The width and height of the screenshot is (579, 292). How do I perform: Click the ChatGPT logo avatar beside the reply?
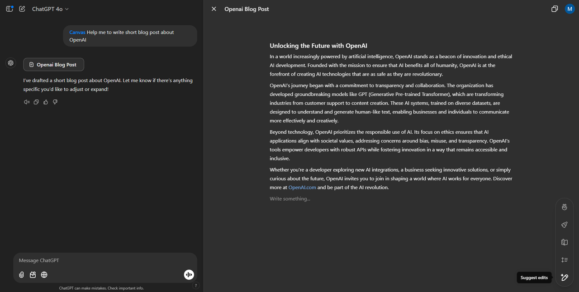point(11,63)
